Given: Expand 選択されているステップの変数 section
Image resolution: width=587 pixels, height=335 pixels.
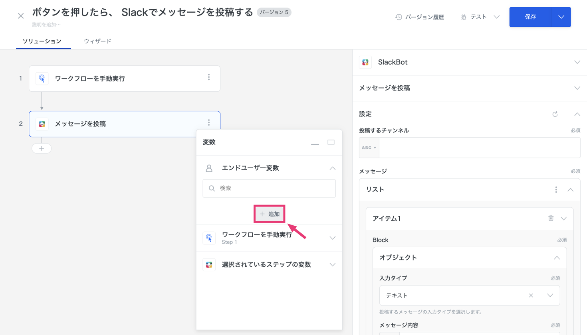Looking at the screenshot, I should click(x=332, y=265).
